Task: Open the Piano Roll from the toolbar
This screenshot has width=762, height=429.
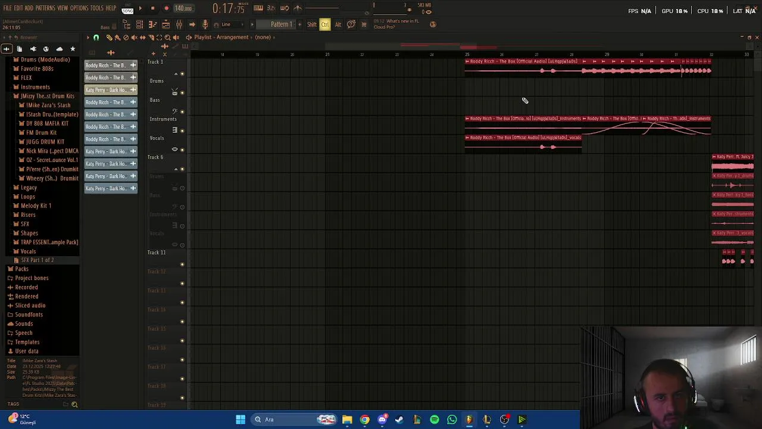Action: pos(152,24)
